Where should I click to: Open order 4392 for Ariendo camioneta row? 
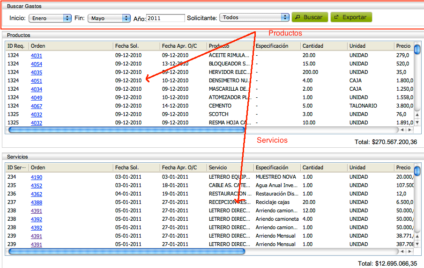37,219
